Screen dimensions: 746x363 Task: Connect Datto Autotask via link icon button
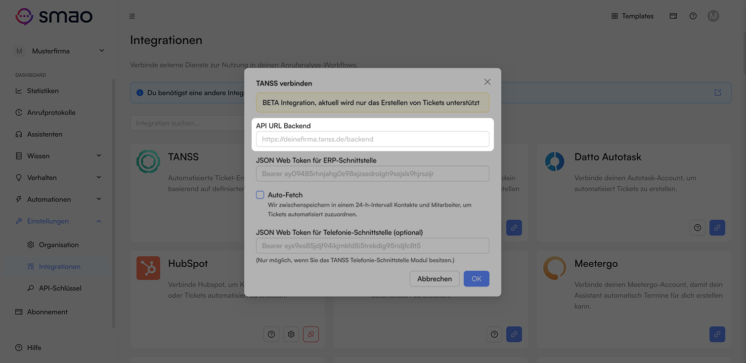coord(717,228)
